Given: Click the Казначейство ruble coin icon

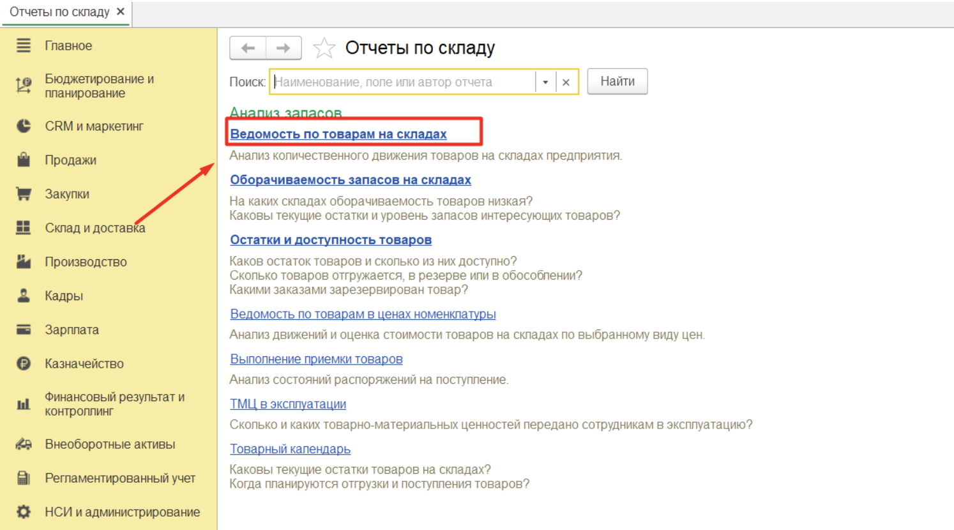Looking at the screenshot, I should pyautogui.click(x=24, y=363).
